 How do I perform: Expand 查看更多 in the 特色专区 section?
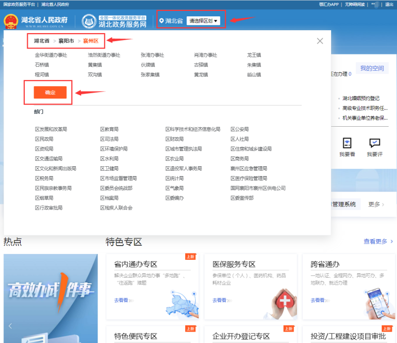[378, 242]
